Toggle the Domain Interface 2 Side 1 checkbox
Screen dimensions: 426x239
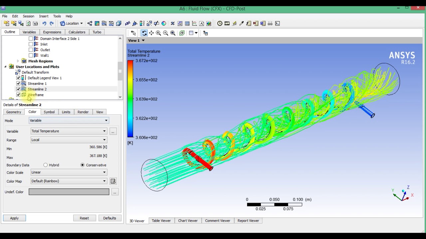31,39
